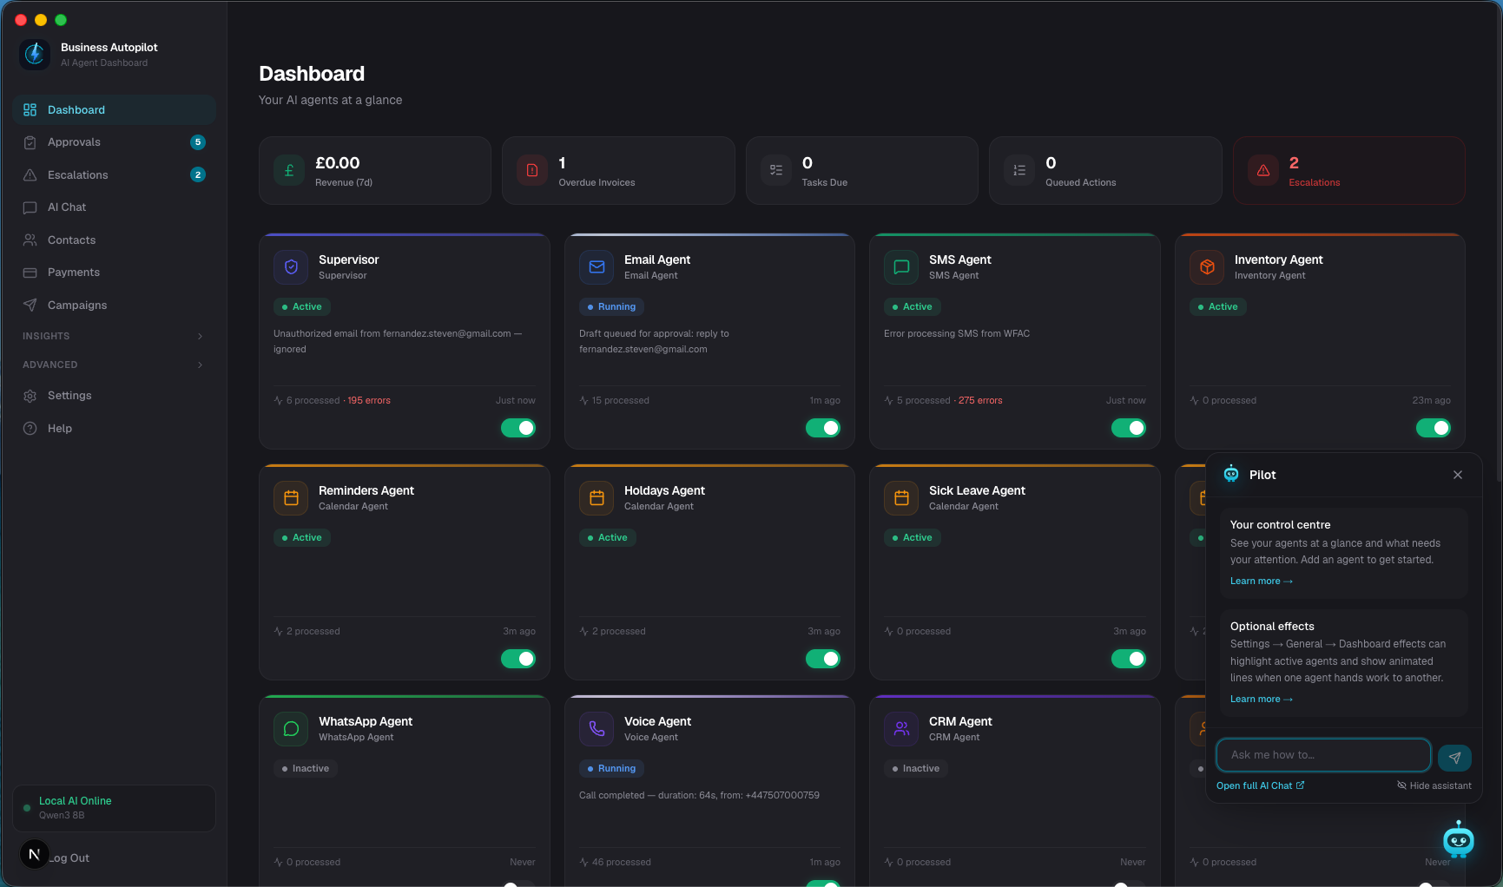Click the Overdue Invoices alert icon
This screenshot has height=887, width=1503.
pos(532,170)
